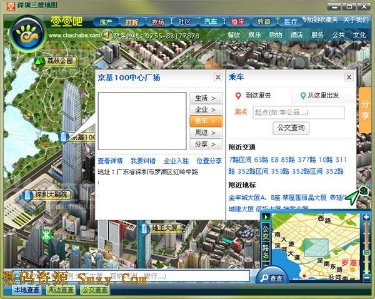
Task: Select the 酒店 category
Action: (296, 35)
